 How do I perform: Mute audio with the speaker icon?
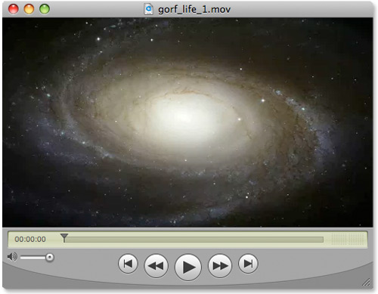click(12, 257)
